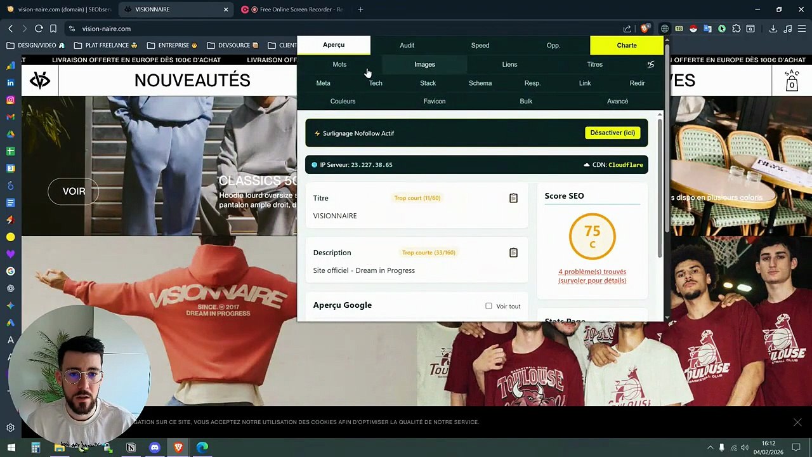
Task: Click the Visionnaire eye logo
Action: (x=40, y=81)
